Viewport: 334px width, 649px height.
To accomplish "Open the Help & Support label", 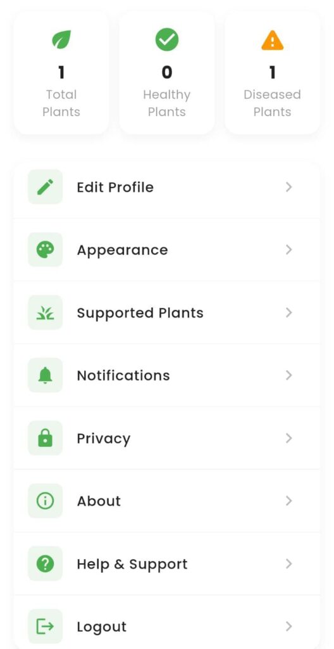I will (132, 564).
